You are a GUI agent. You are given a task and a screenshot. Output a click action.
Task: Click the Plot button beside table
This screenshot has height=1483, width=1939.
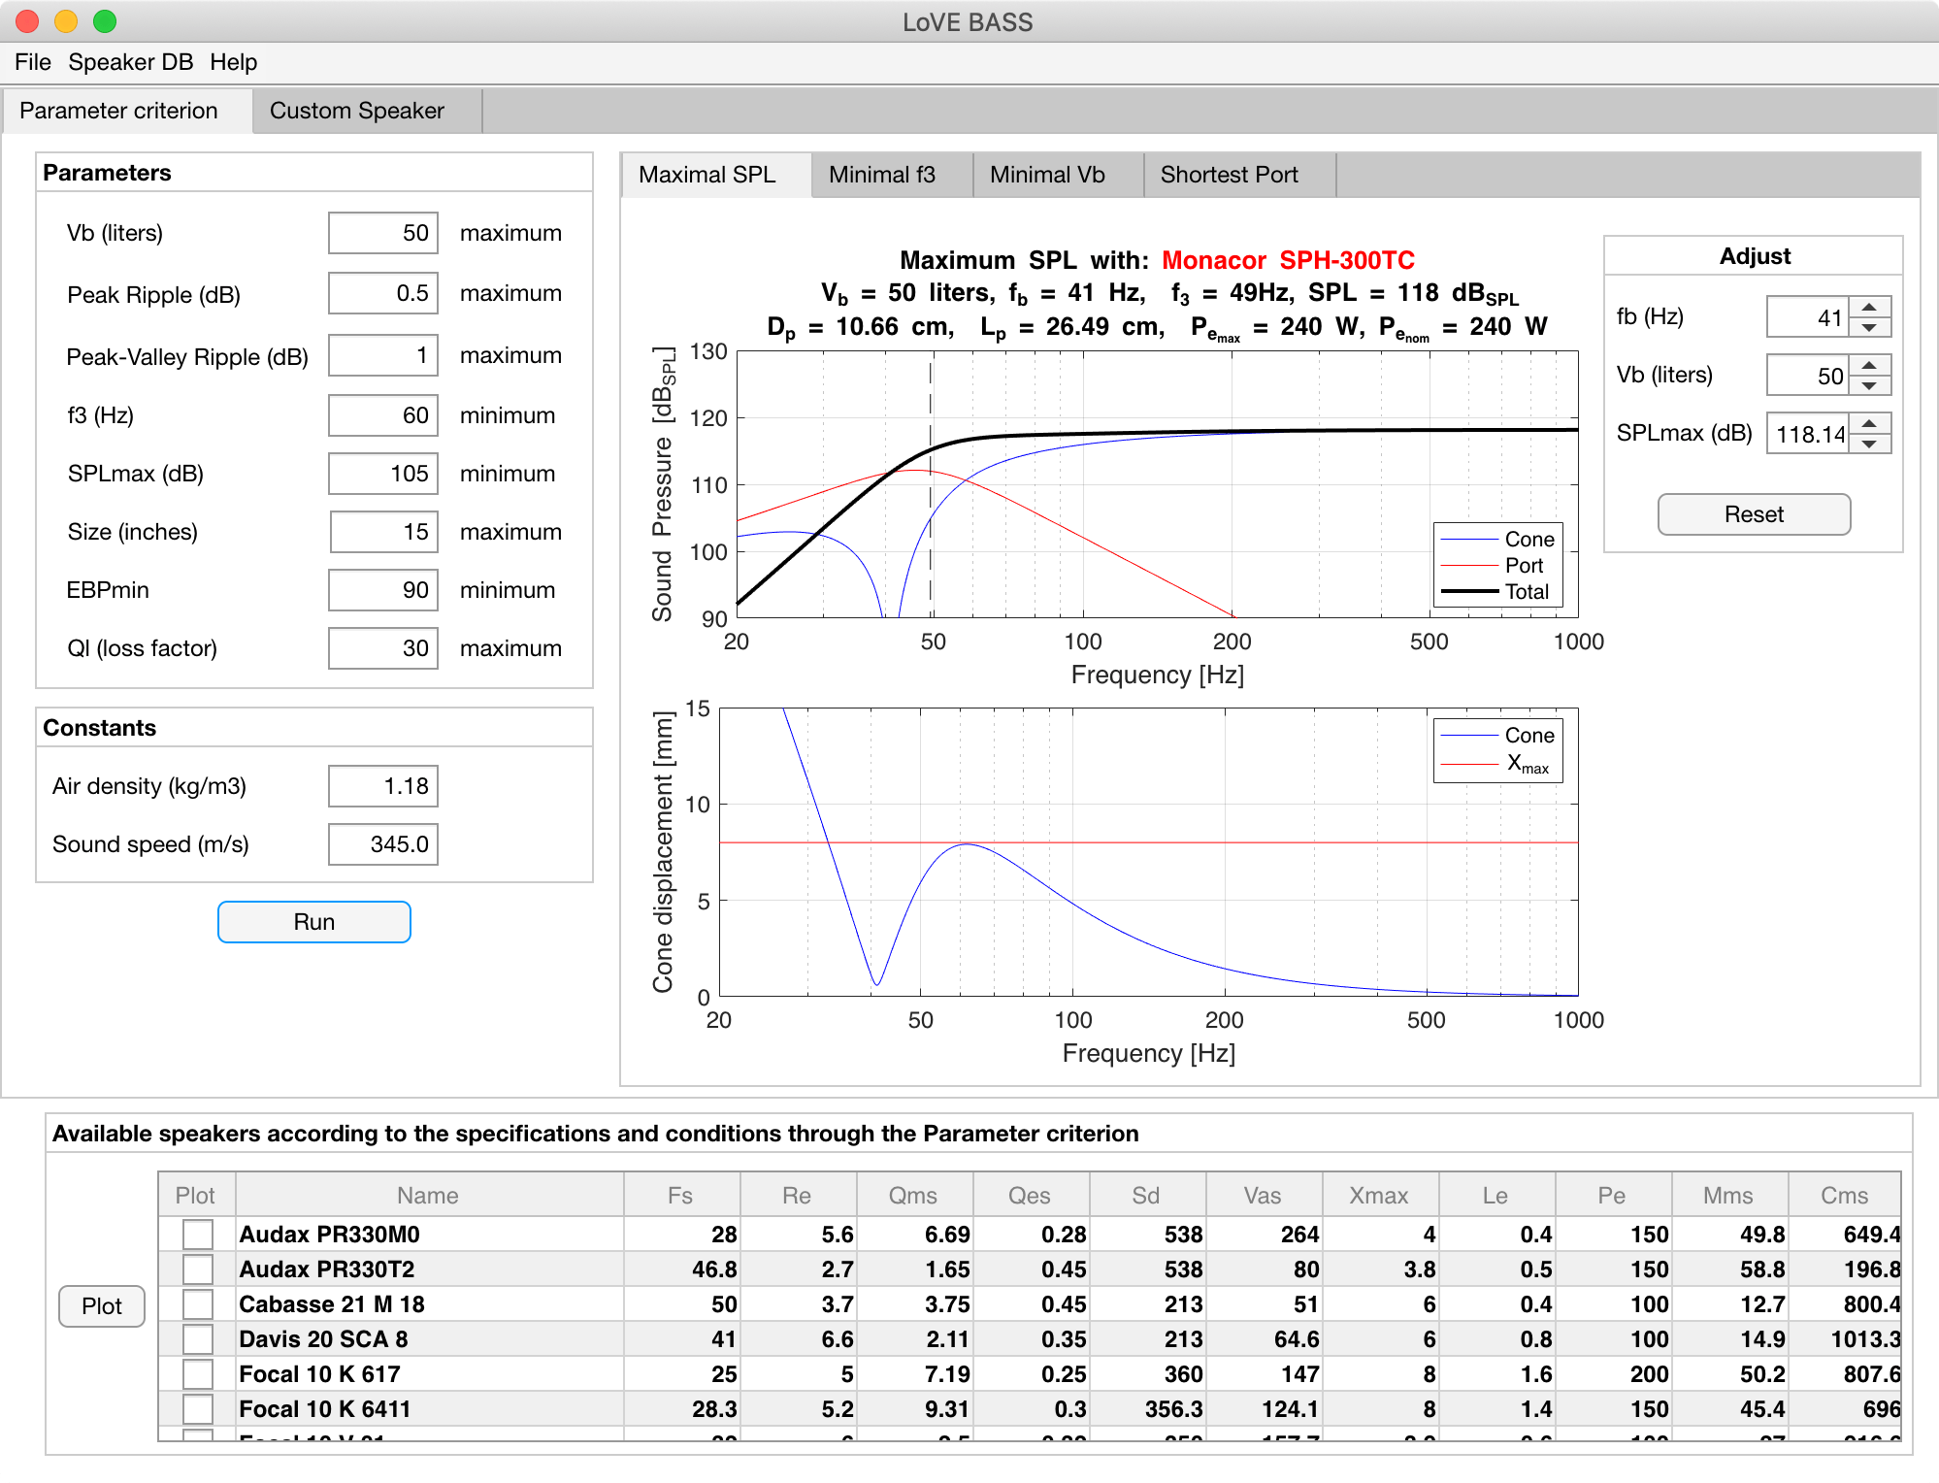tap(101, 1306)
